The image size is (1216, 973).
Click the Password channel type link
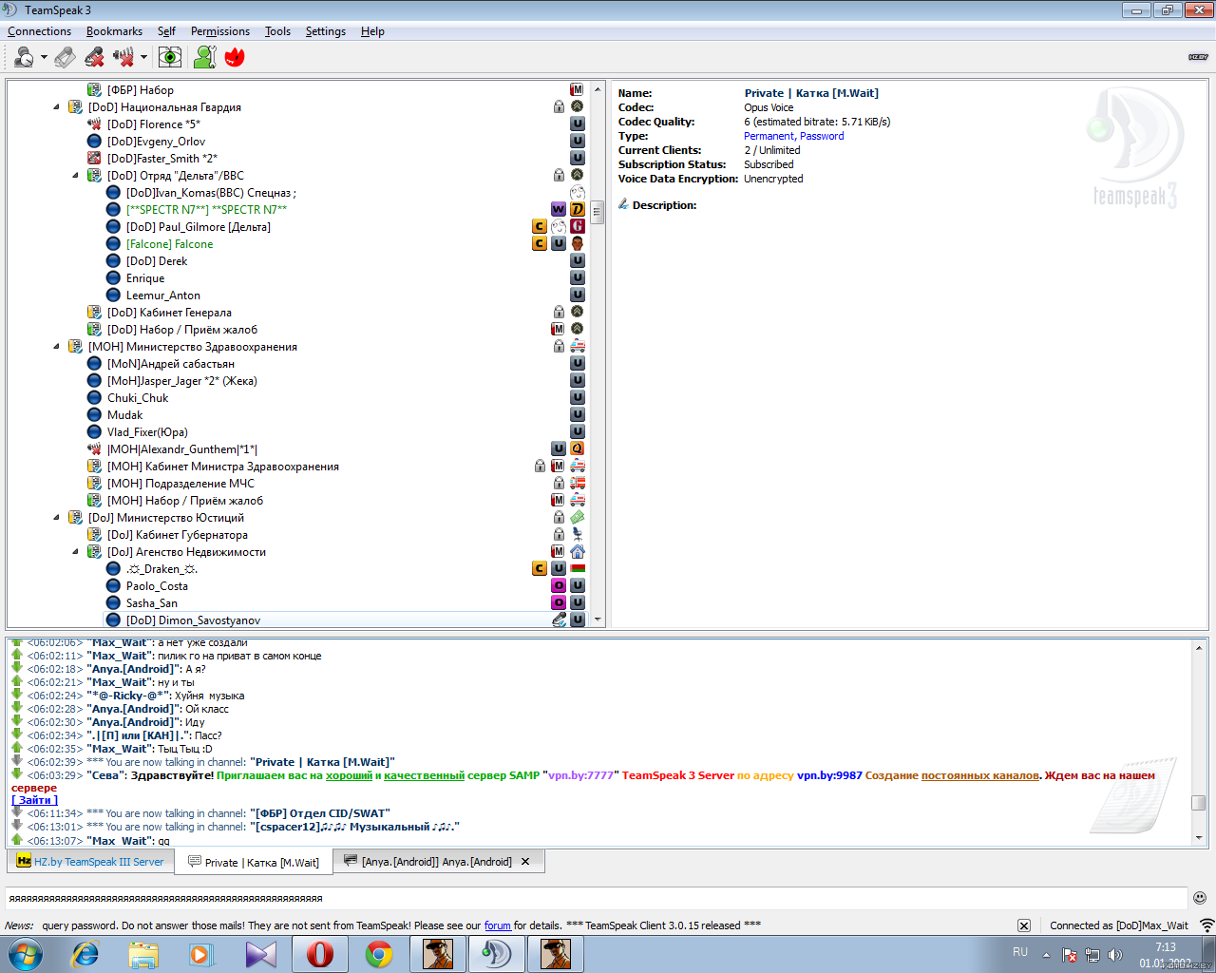pyautogui.click(x=822, y=136)
